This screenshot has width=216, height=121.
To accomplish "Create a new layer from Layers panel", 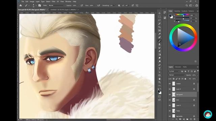I will point(191,119).
